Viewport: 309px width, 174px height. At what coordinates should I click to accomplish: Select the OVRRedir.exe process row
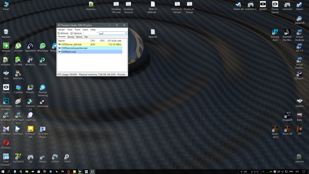point(90,52)
